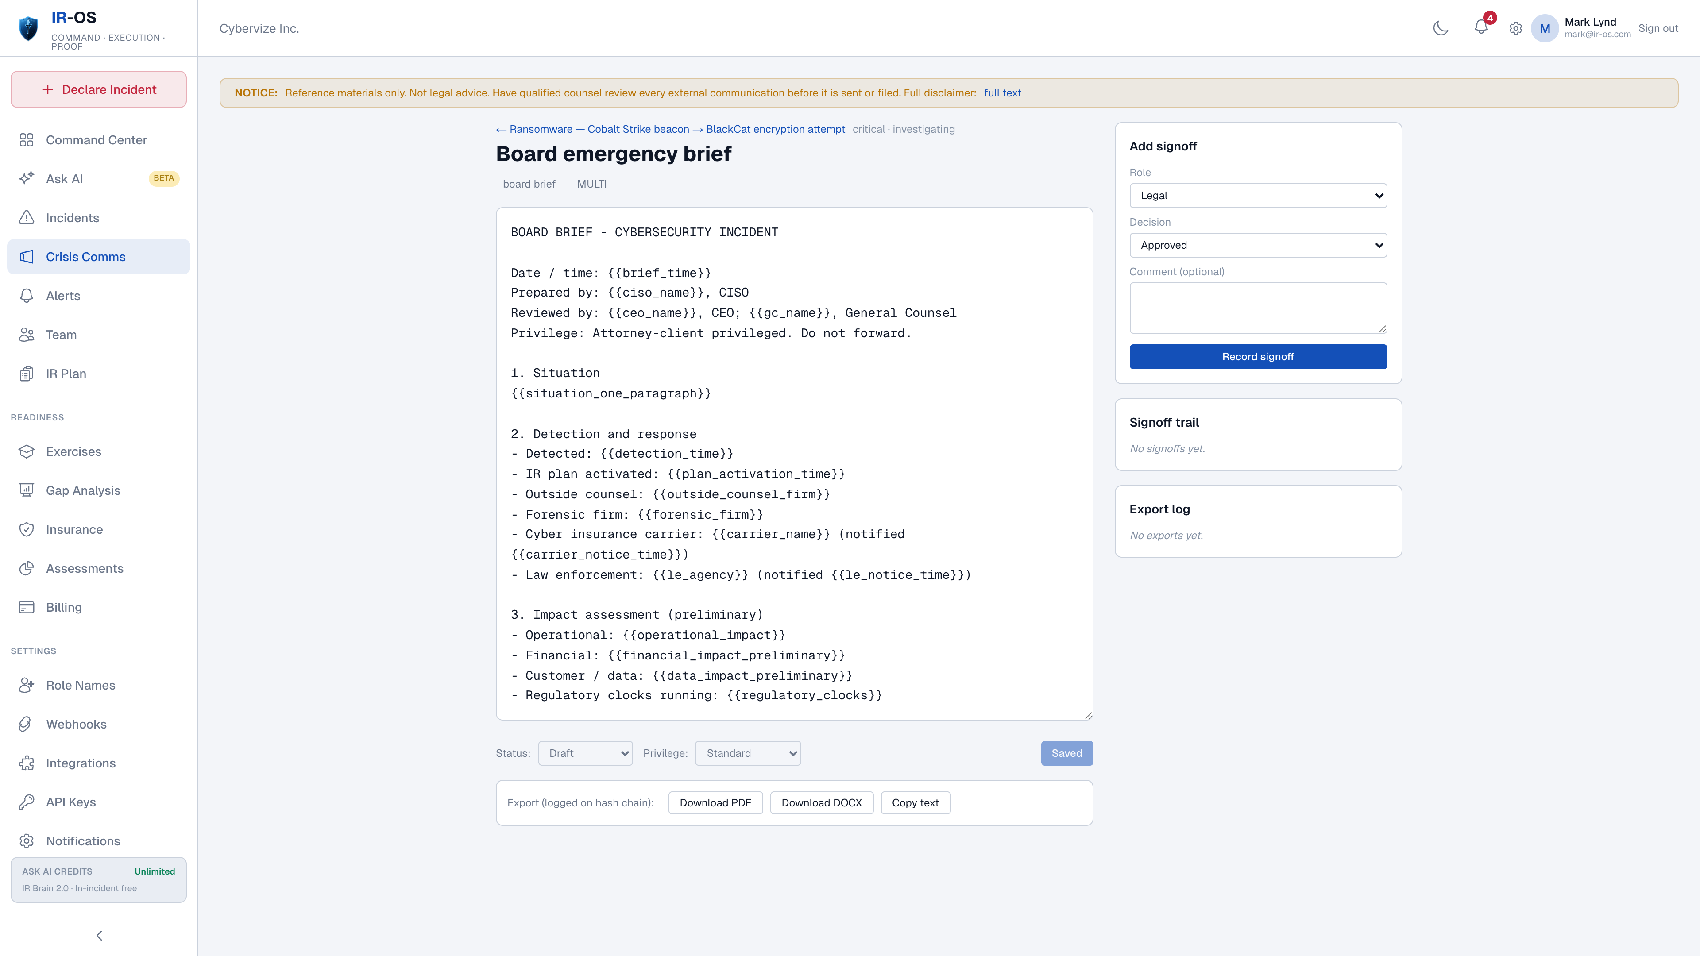Click the Incidents warning triangle icon
The width and height of the screenshot is (1700, 956).
[x=27, y=218]
